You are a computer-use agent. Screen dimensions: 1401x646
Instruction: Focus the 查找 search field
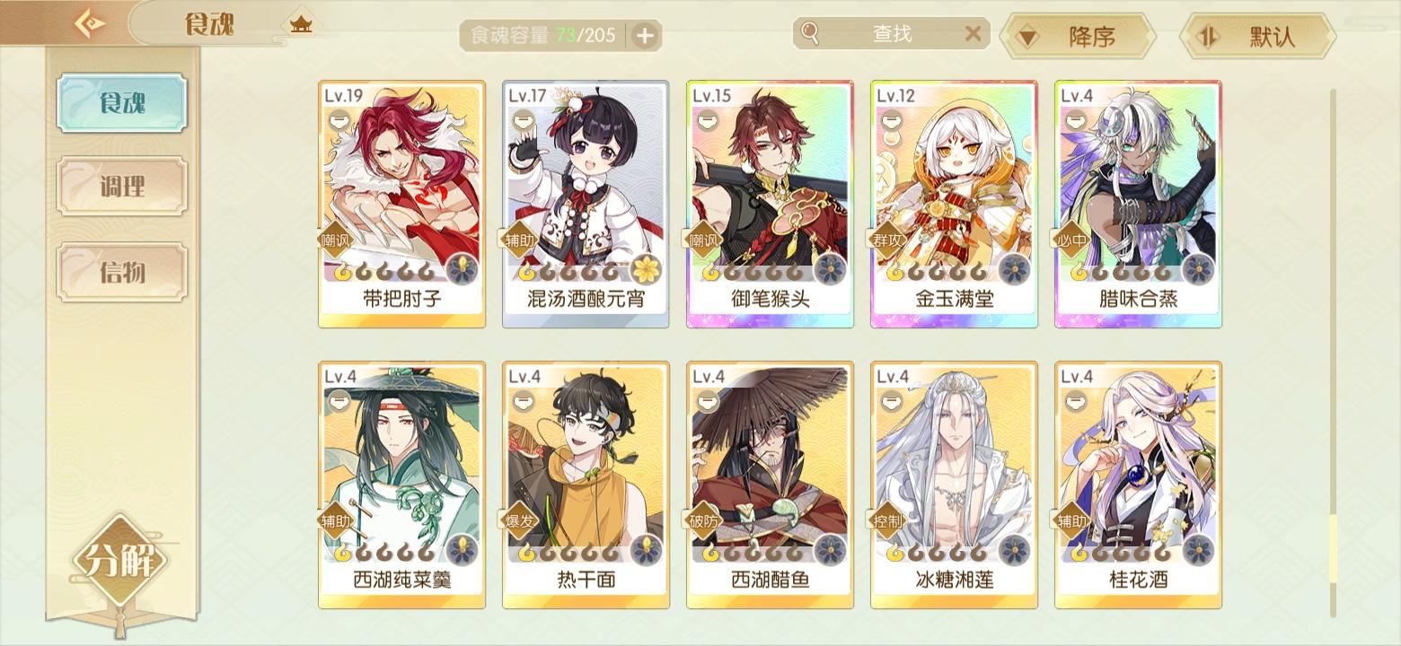click(x=891, y=34)
